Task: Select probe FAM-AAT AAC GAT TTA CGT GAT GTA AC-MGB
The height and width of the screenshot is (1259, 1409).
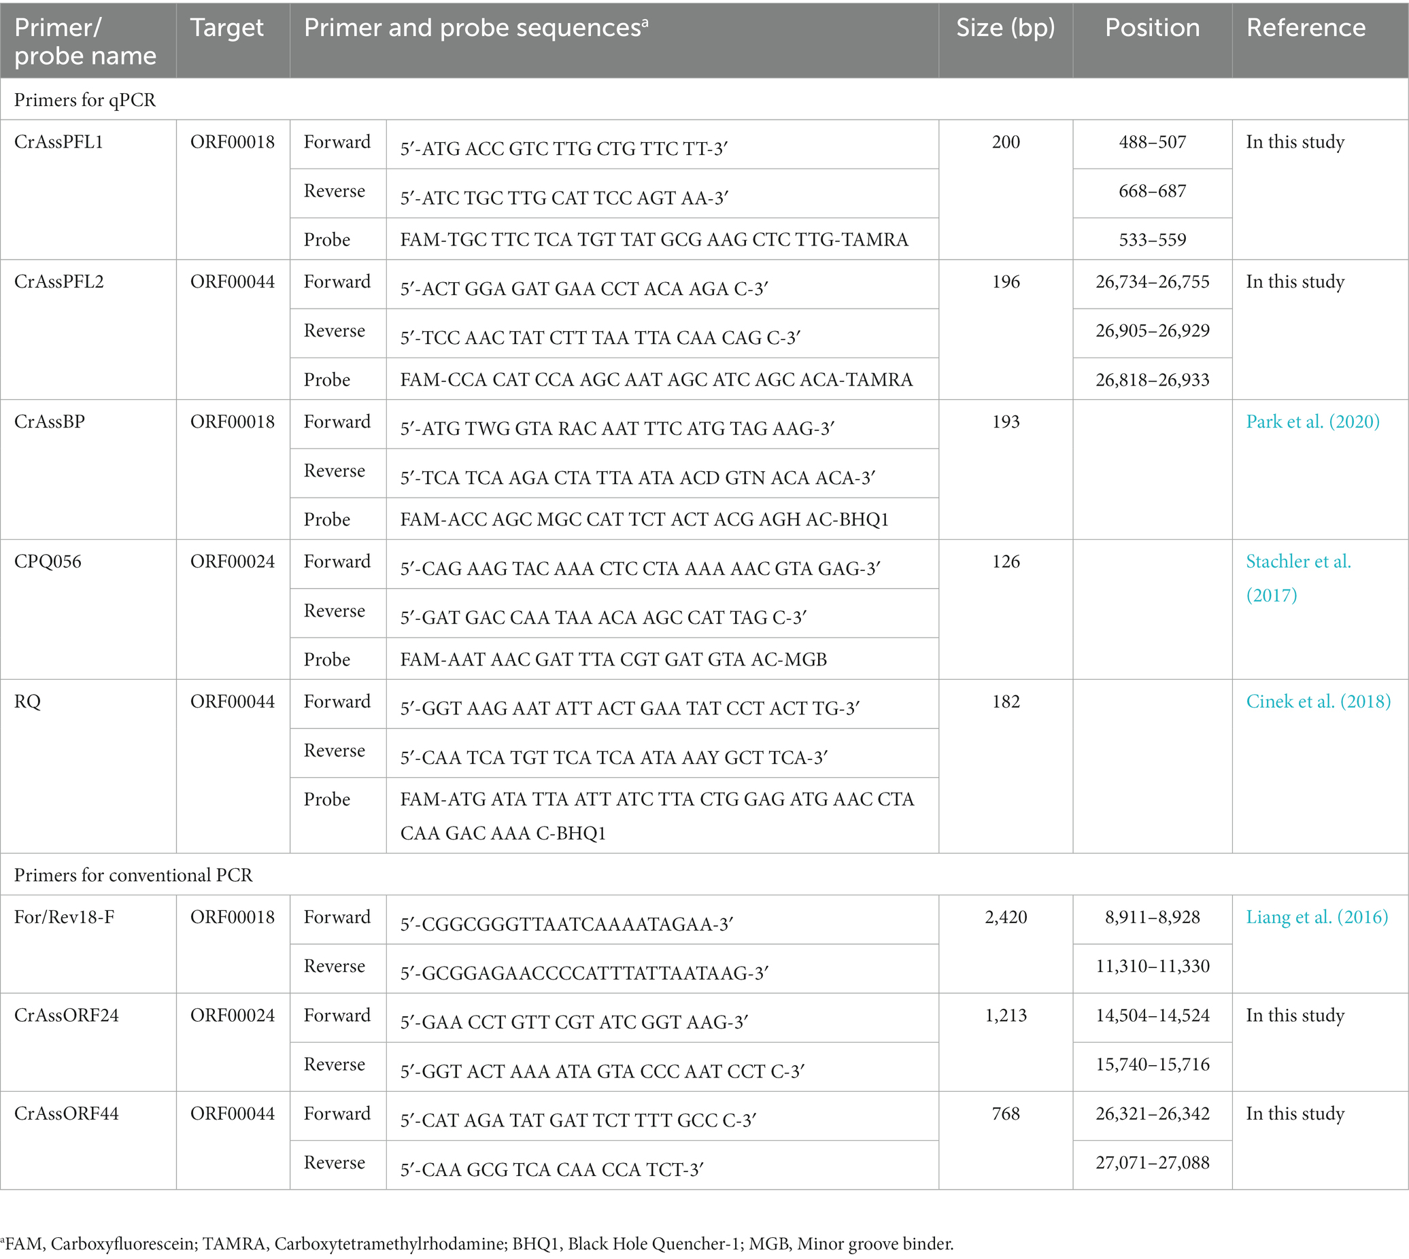Action: [x=613, y=659]
